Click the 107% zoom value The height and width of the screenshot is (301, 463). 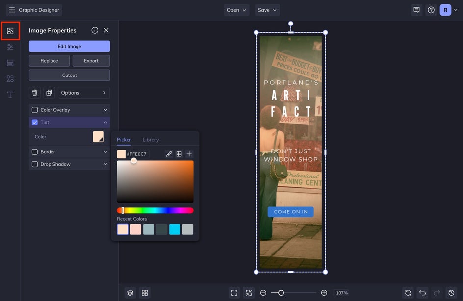coord(342,293)
